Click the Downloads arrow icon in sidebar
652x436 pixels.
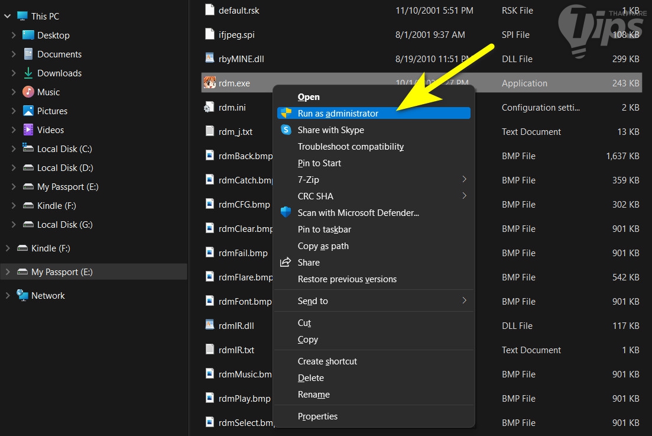28,73
